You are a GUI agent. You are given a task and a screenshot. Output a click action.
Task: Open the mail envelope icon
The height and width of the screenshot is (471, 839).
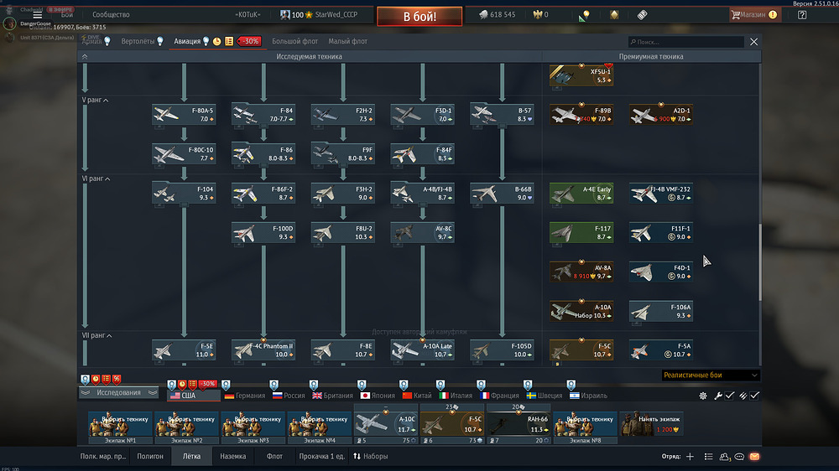754,457
